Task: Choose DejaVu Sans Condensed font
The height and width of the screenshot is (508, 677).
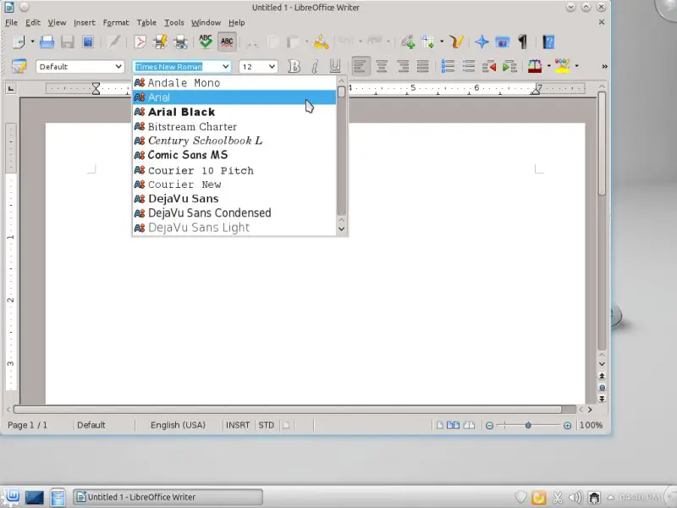Action: point(234,213)
